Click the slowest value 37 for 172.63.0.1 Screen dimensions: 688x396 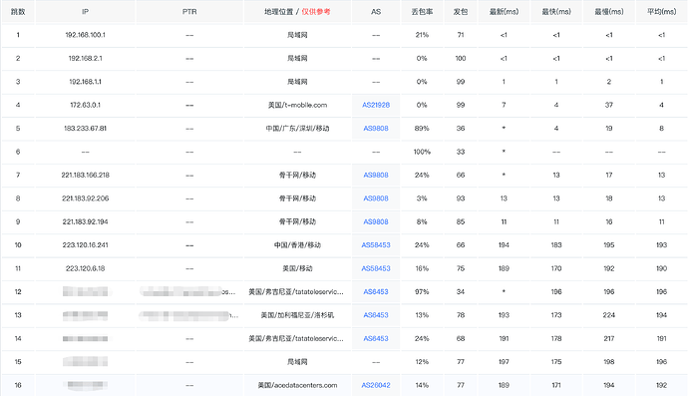pos(609,105)
